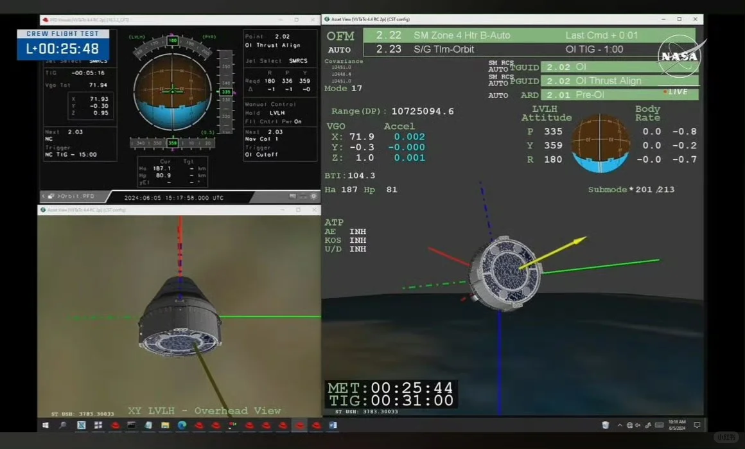Click Flt Cntrl Pwr On indicator
The width and height of the screenshot is (745, 449).
pos(273,121)
